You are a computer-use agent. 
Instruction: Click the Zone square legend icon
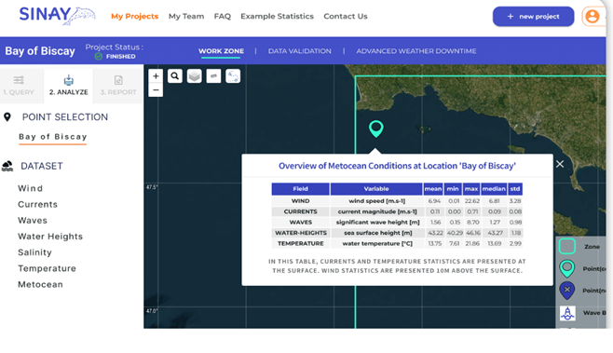pyautogui.click(x=566, y=246)
